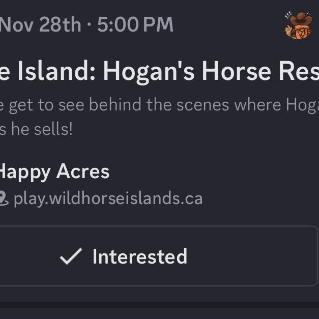Image resolution: width=319 pixels, height=319 pixels.
Task: Open the Hogan's Horse event title
Action: click(x=160, y=71)
